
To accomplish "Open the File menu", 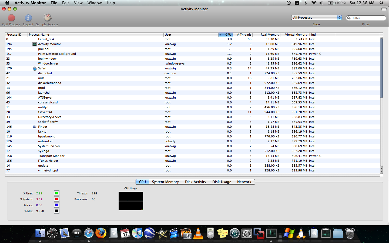I will click(x=54, y=3).
